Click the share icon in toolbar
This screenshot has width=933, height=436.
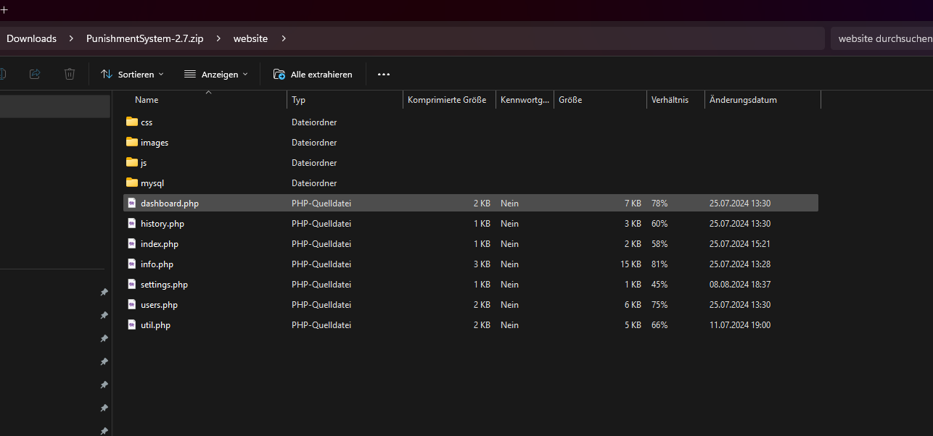point(35,74)
